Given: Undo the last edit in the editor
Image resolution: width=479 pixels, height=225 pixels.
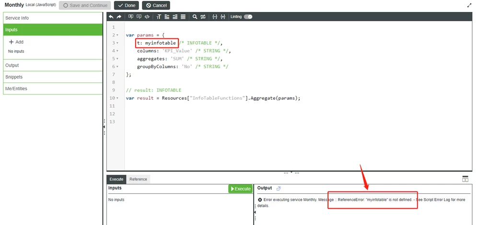Looking at the screenshot, I should (x=111, y=17).
